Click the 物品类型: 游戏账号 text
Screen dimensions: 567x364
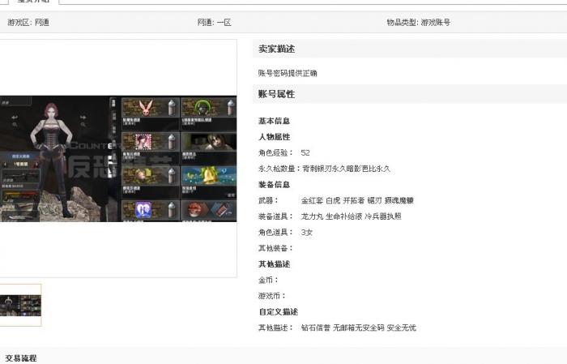pos(419,23)
